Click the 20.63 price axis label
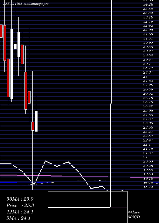The height and width of the screenshot is (223, 159). tap(148, 161)
